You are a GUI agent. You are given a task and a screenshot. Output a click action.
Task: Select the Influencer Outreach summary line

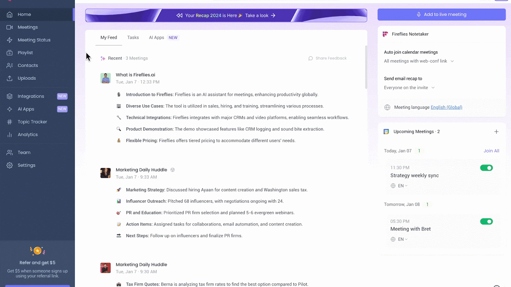coord(205,201)
